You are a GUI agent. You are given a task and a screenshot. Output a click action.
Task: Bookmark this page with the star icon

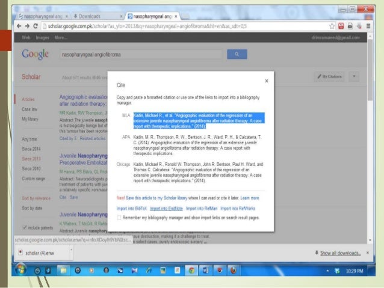(x=332, y=26)
